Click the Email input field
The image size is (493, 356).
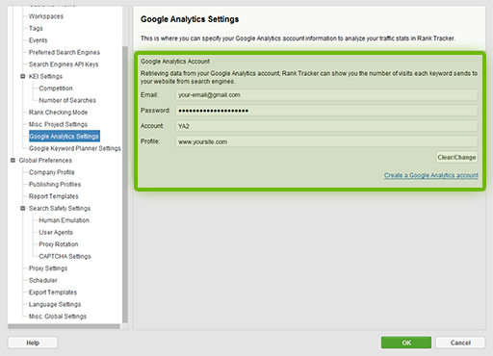click(x=326, y=95)
